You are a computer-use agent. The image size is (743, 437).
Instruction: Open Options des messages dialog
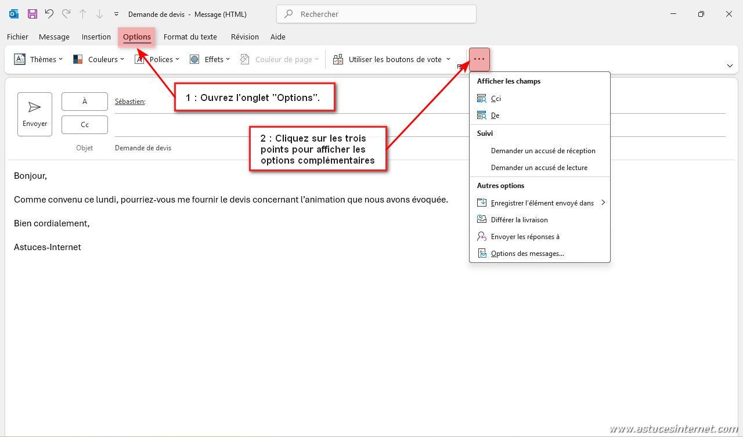527,254
